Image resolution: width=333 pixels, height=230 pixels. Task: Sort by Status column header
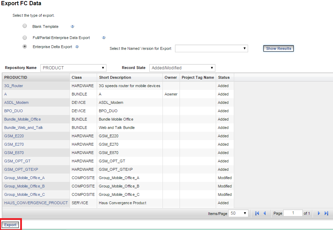[225, 77]
